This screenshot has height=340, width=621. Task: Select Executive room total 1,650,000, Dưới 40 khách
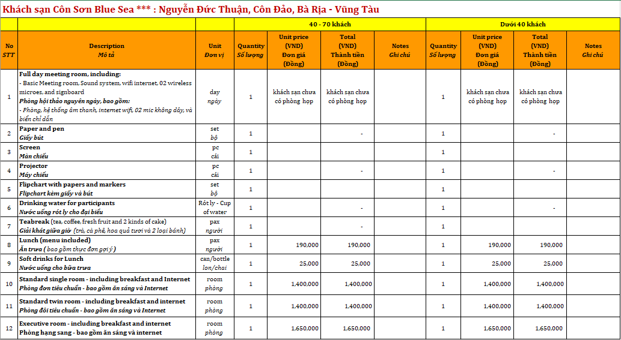pyautogui.click(x=540, y=328)
